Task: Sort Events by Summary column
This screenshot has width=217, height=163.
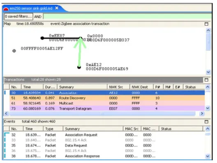Action: point(93,129)
